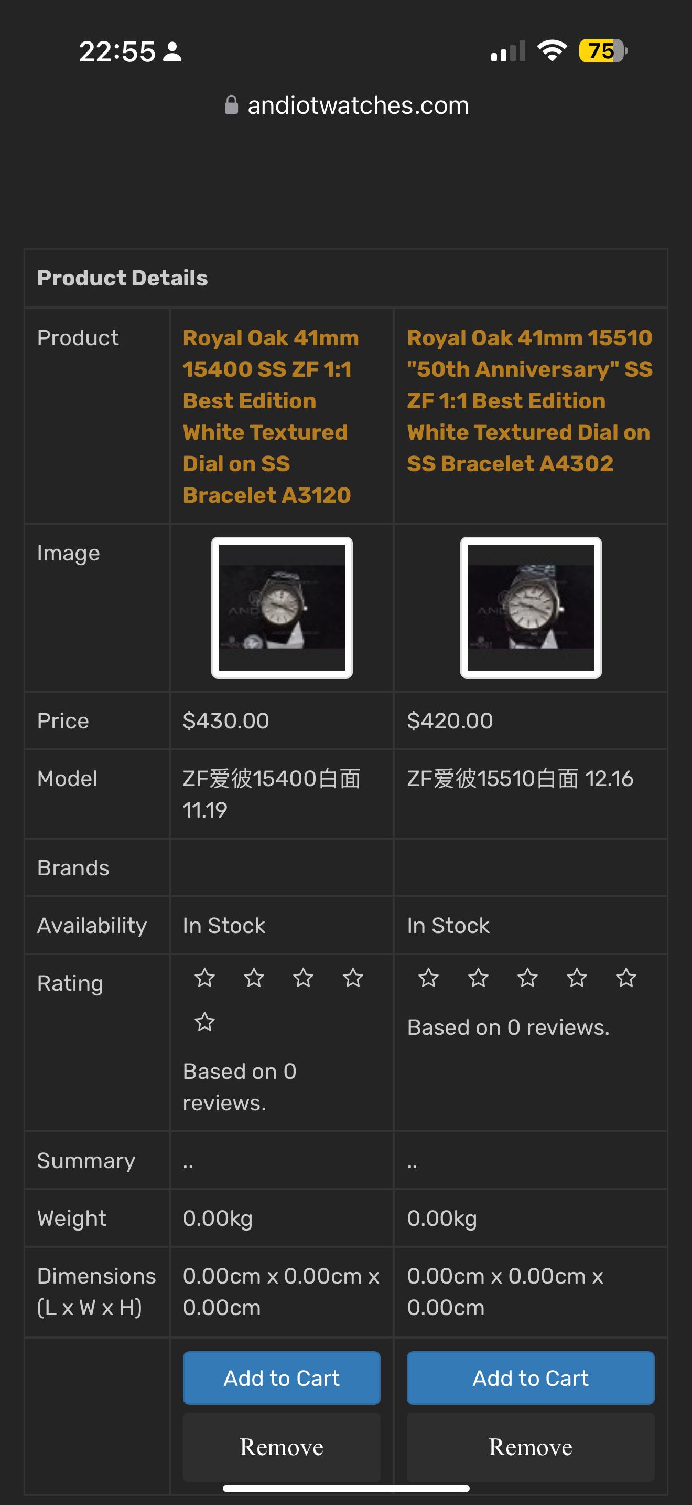Open the Royal Oak 15510 watch thumbnail

coord(531,608)
